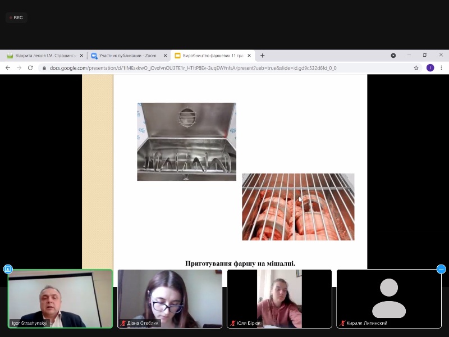Screen dimensions: 449x337
Task: Minimize the Chrome window
Action: (x=409, y=55)
